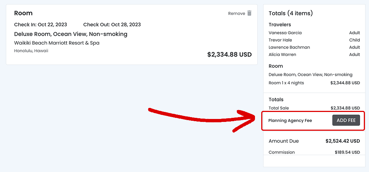Image resolution: width=369 pixels, height=172 pixels.
Task: Click the Planning Agency Fee label
Action: click(290, 120)
